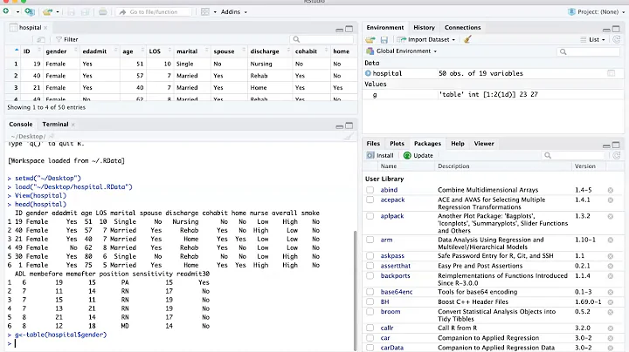Click the Console vertical scrollbar
This screenshot has height=352, width=629.
pos(354,289)
